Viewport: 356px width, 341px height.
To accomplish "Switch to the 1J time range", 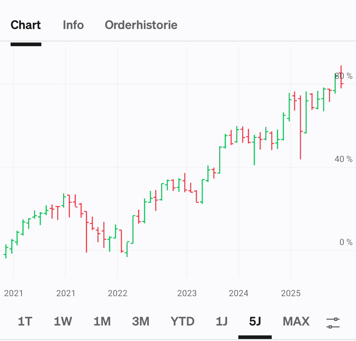I will pos(221,321).
